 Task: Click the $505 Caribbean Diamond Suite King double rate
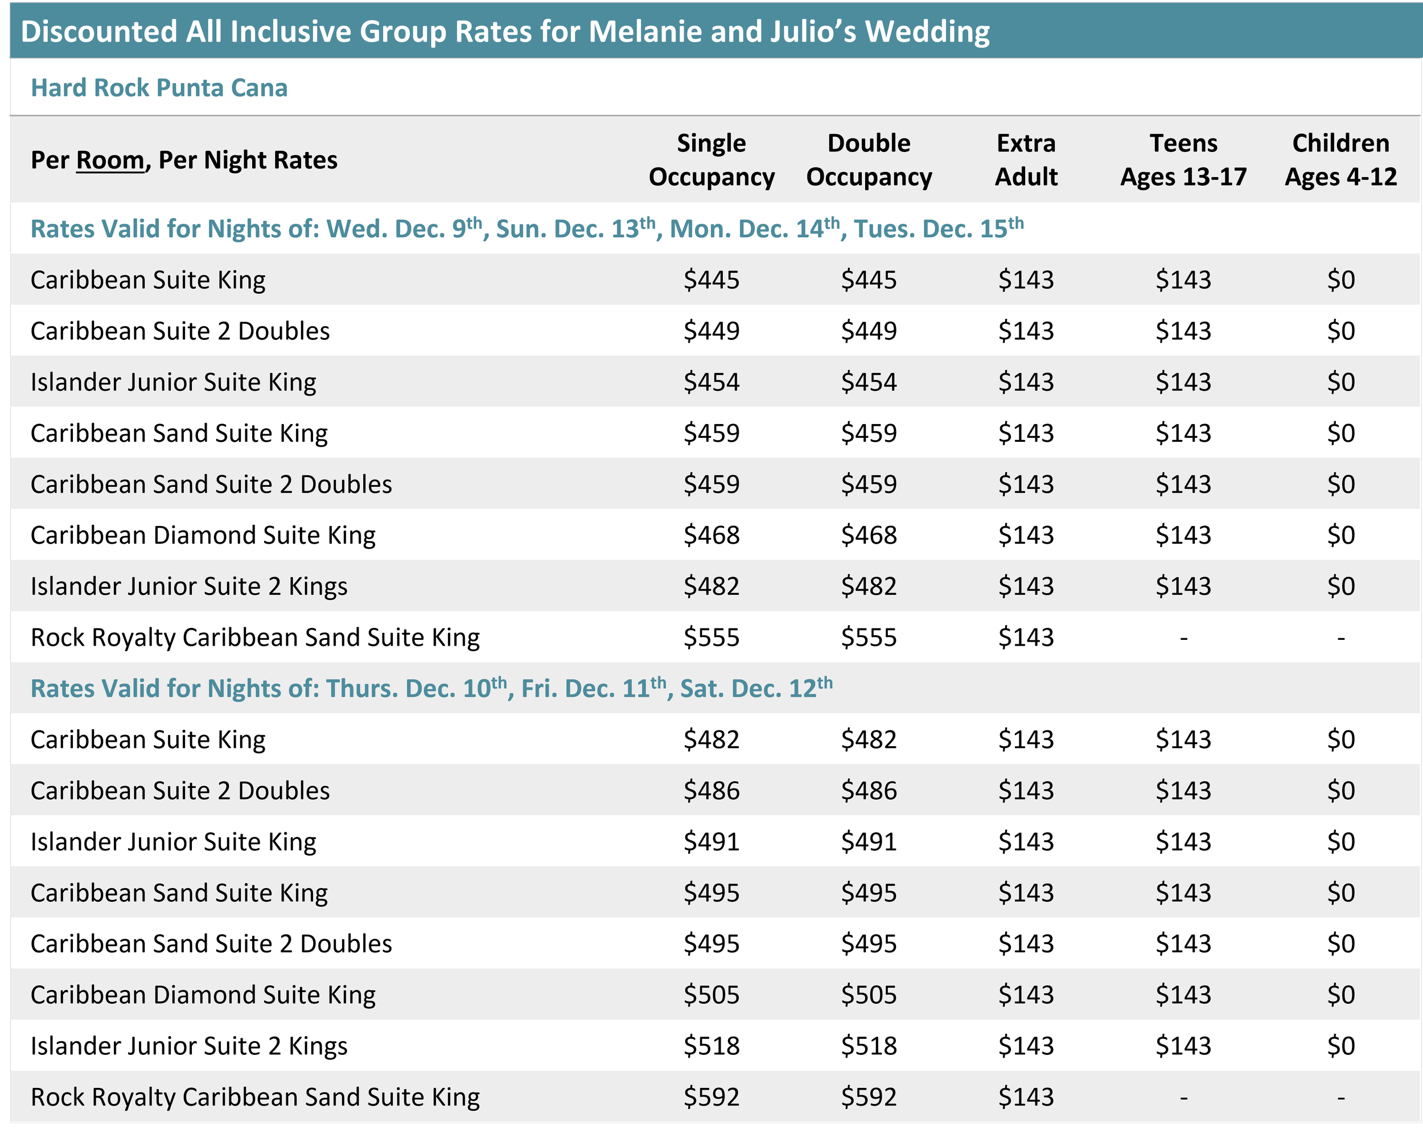(869, 995)
